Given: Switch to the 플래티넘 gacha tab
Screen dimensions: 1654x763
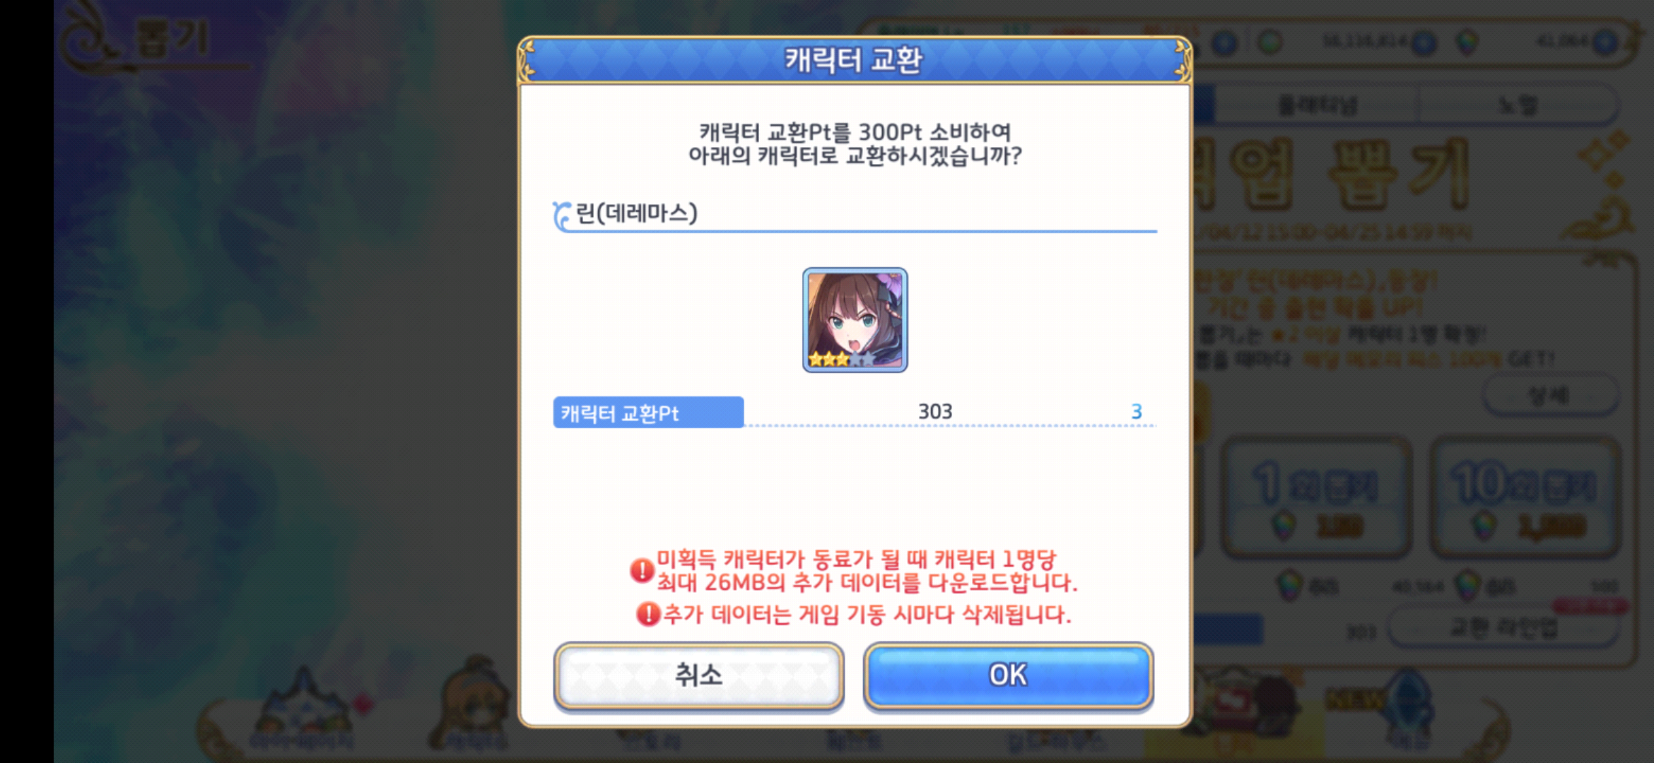Looking at the screenshot, I should pyautogui.click(x=1317, y=105).
